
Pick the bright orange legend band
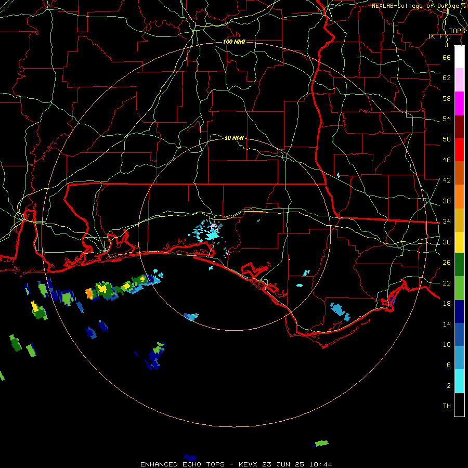click(459, 197)
